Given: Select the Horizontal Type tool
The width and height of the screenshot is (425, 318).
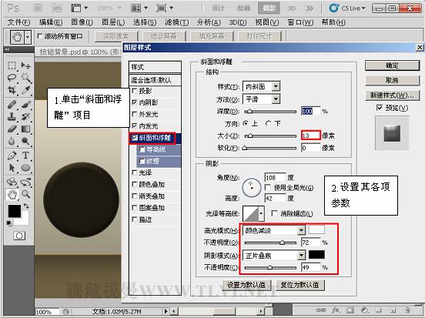Looking at the screenshot, I should pyautogui.click(x=25, y=156).
